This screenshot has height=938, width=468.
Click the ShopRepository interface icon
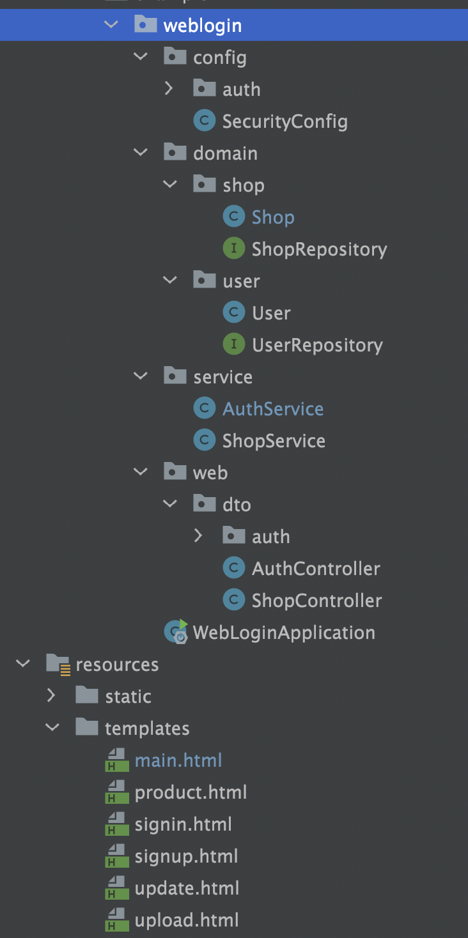pyautogui.click(x=233, y=249)
